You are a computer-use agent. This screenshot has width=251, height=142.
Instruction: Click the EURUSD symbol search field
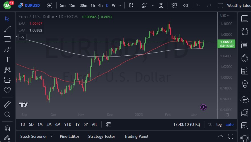pyautogui.click(x=32, y=5)
